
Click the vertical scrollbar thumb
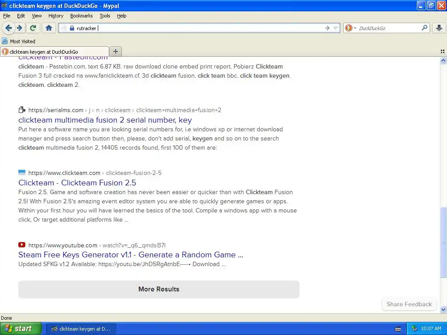[x=443, y=242]
